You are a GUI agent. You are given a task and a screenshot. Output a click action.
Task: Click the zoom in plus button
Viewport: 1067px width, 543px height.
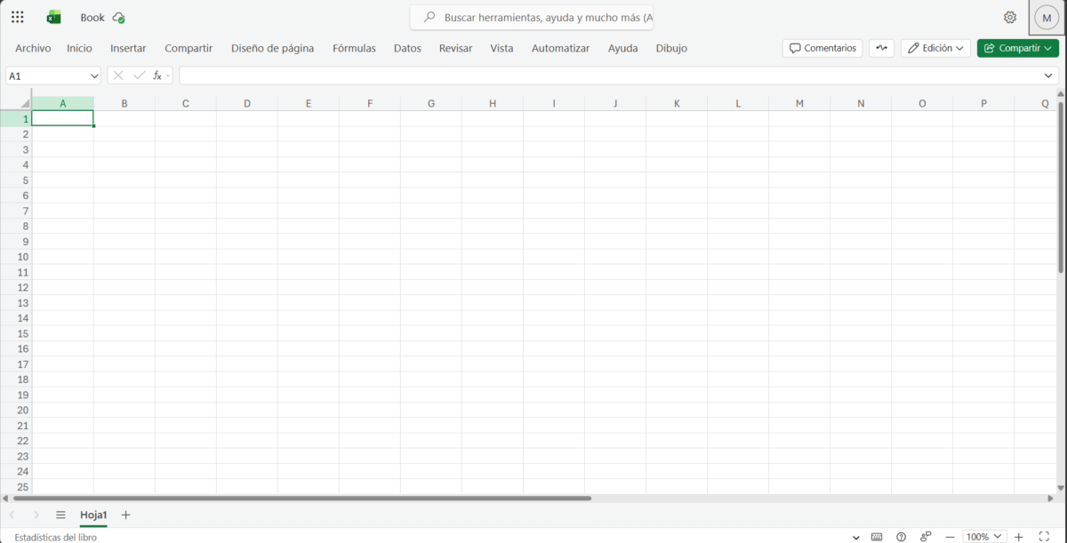1019,537
